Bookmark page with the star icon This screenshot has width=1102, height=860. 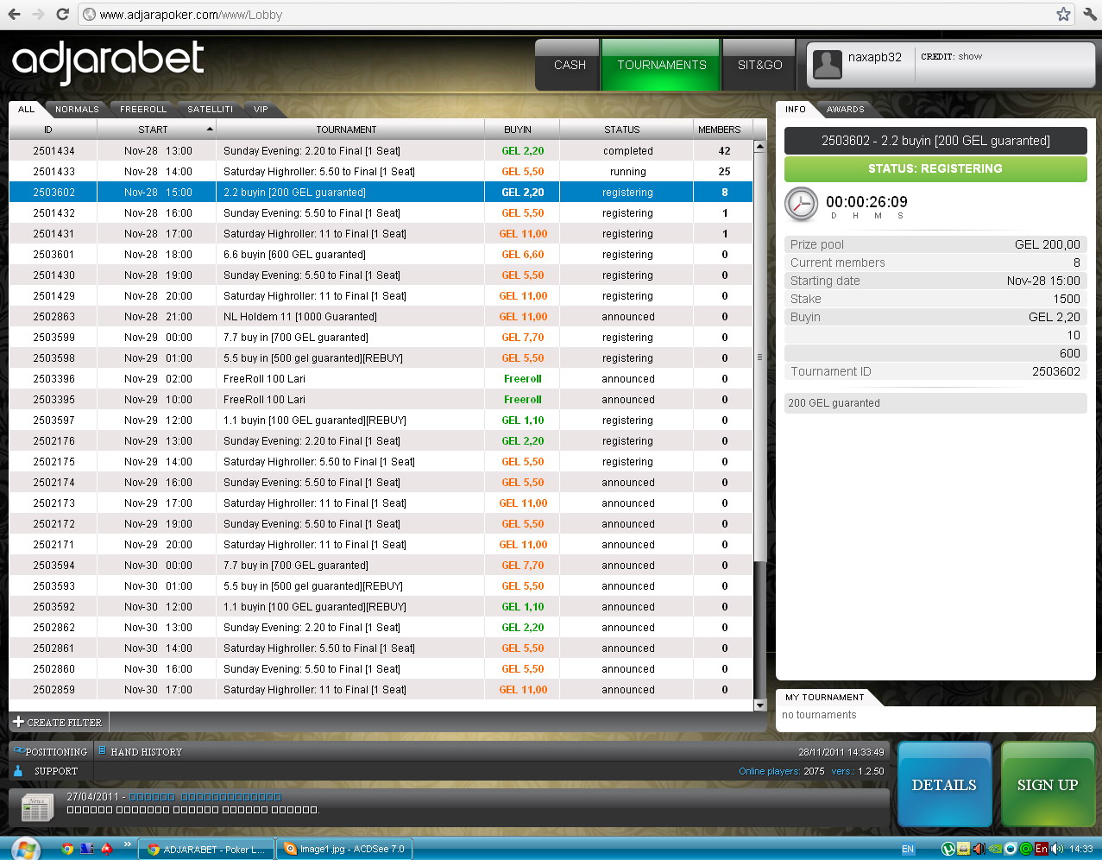1063,14
